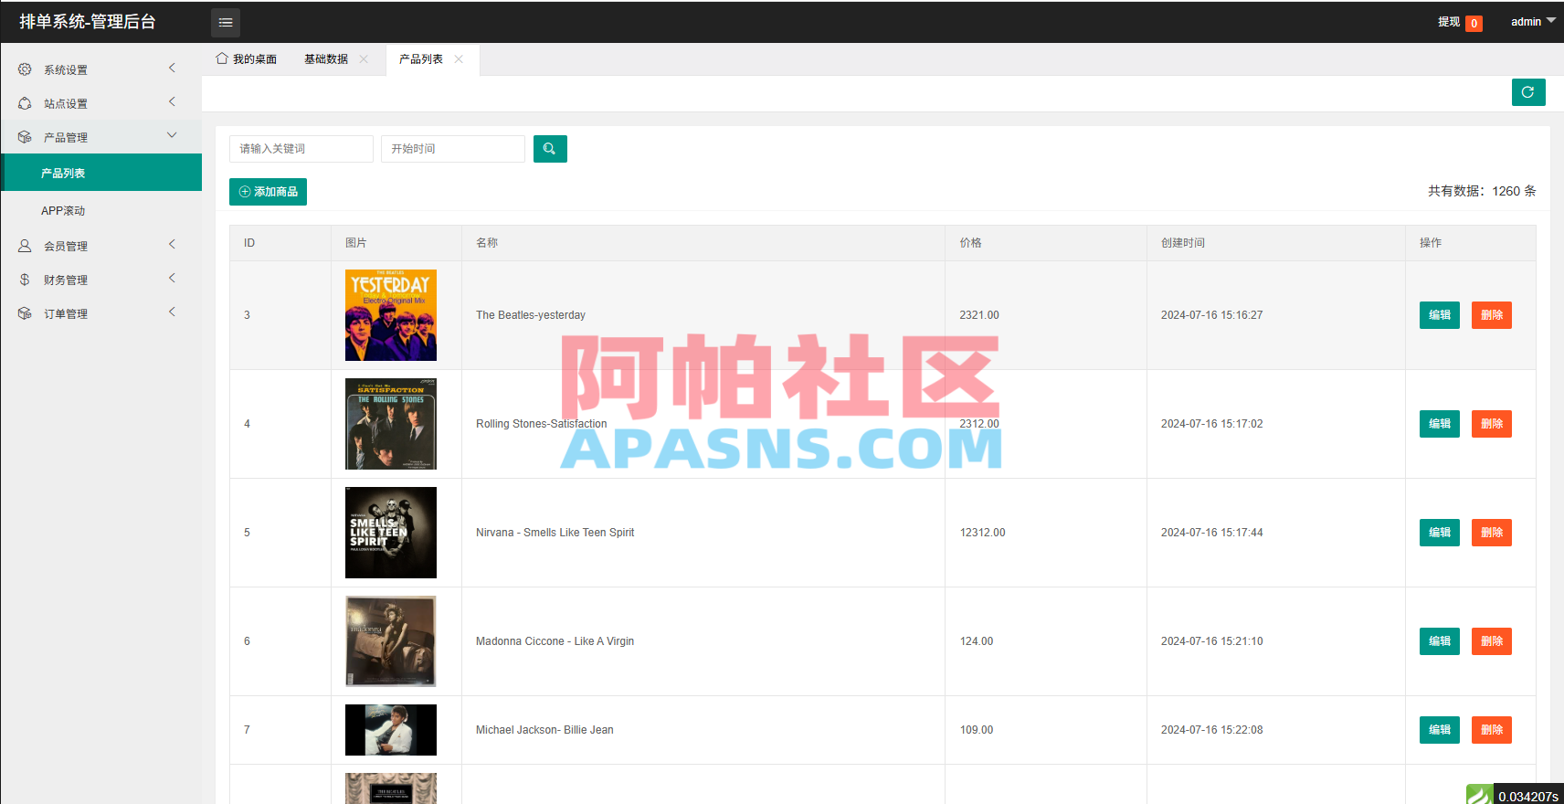
Task: Click the 会员管理 user icon
Action: point(25,246)
